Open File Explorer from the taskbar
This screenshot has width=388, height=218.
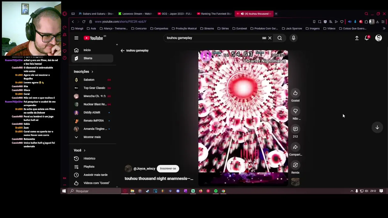pyautogui.click(x=132, y=191)
